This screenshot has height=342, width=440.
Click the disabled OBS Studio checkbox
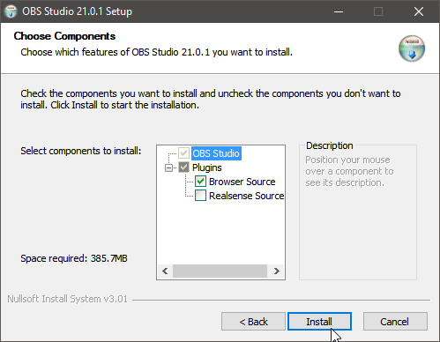pos(183,153)
